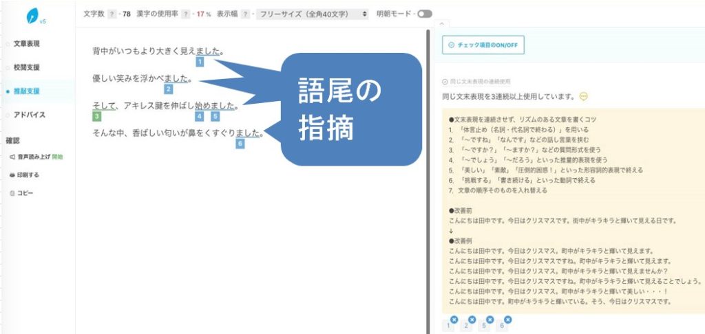
Task: Toggle 明朝モード switch
Action: coord(425,14)
